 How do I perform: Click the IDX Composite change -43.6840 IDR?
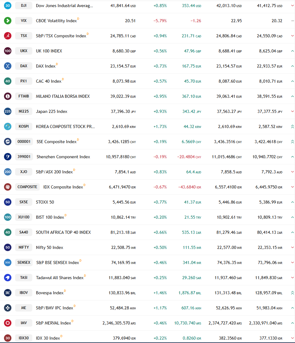tap(190, 187)
